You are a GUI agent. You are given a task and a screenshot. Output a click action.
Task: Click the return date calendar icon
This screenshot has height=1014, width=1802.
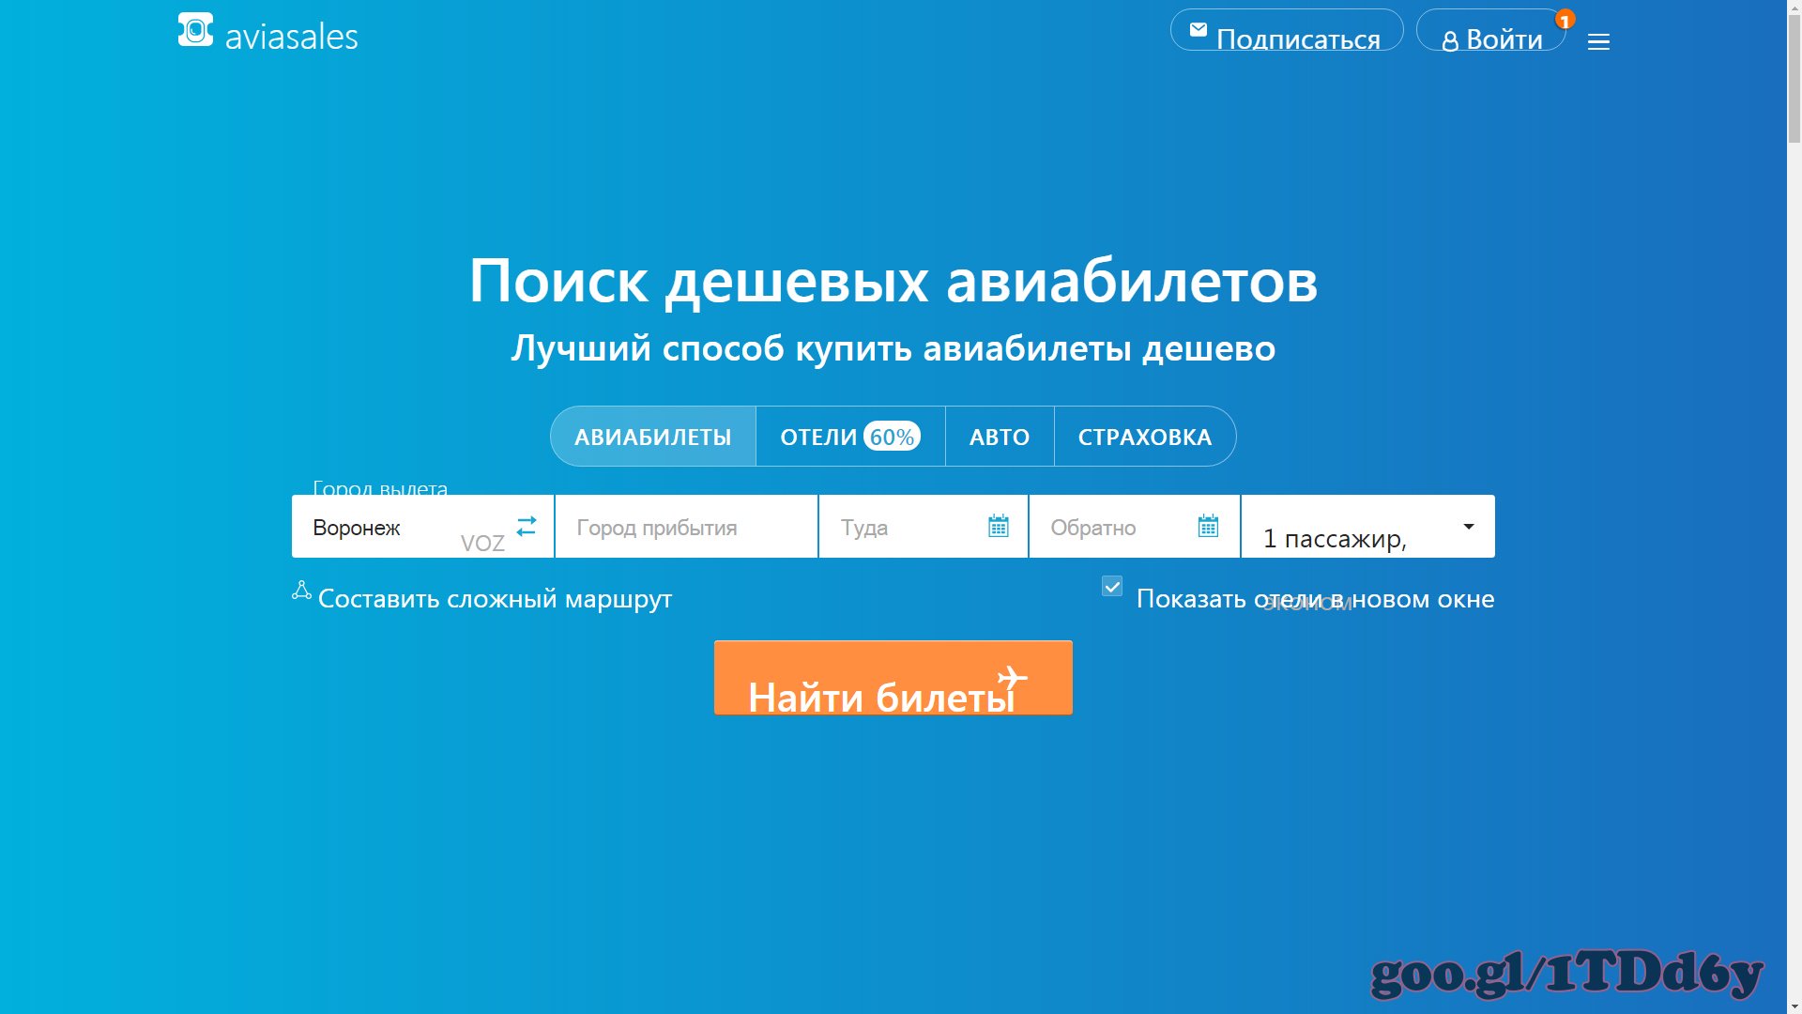1208,525
